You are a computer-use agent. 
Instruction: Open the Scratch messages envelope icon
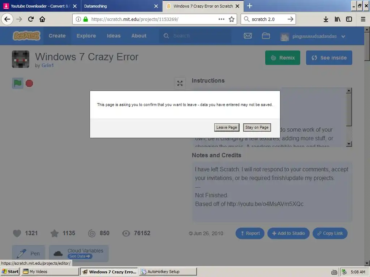(248, 36)
